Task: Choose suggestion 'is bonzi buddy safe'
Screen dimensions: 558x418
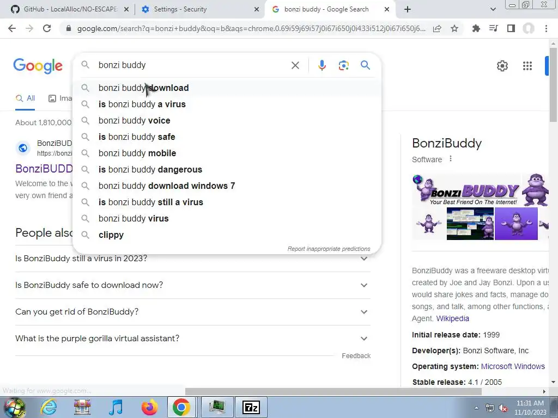Action: tap(227, 137)
